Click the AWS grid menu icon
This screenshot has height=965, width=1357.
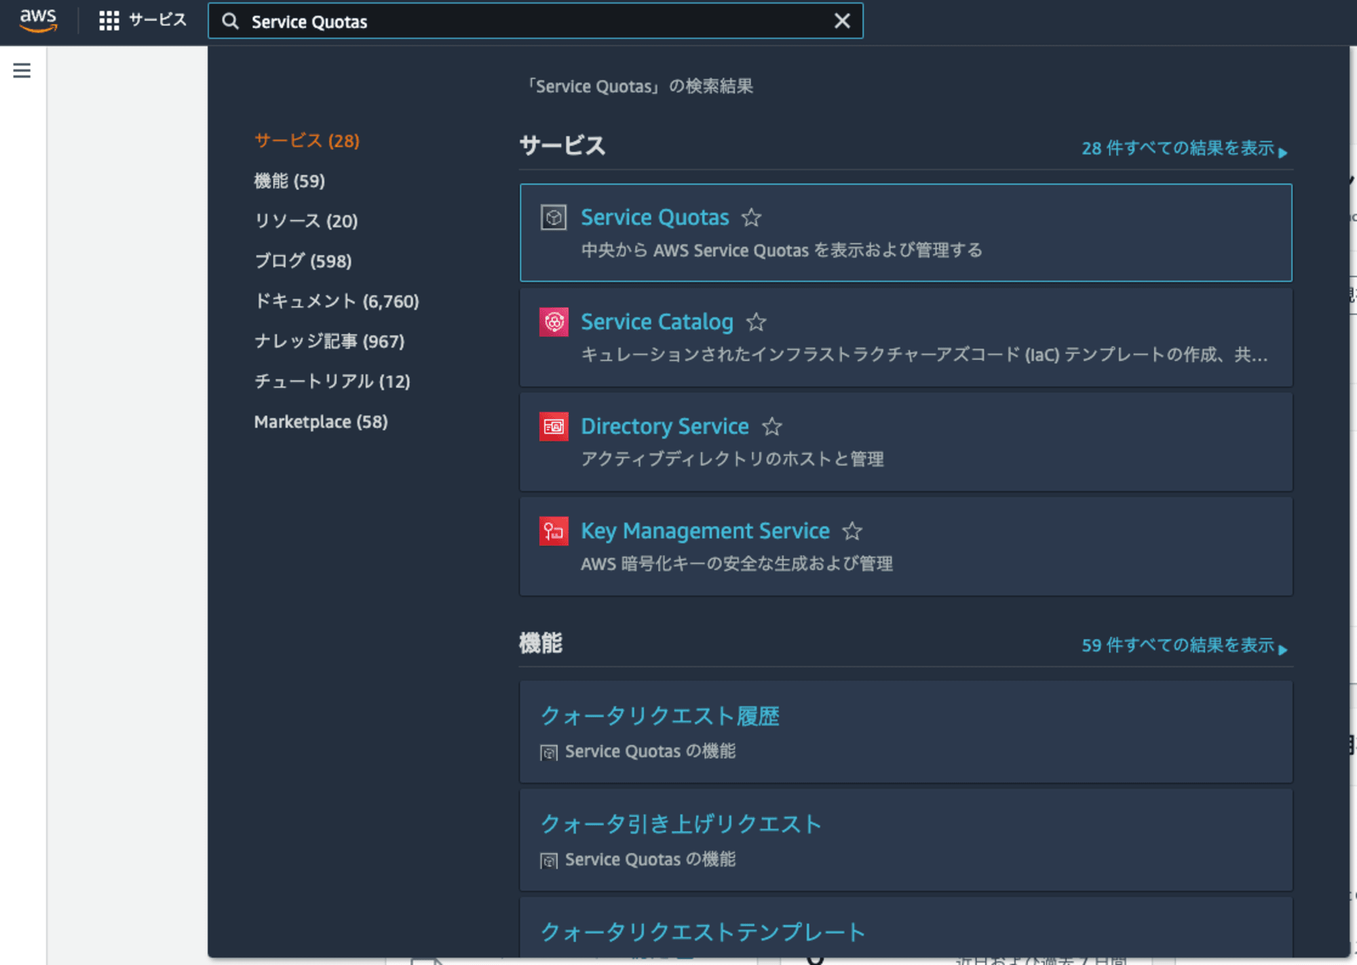coord(110,21)
